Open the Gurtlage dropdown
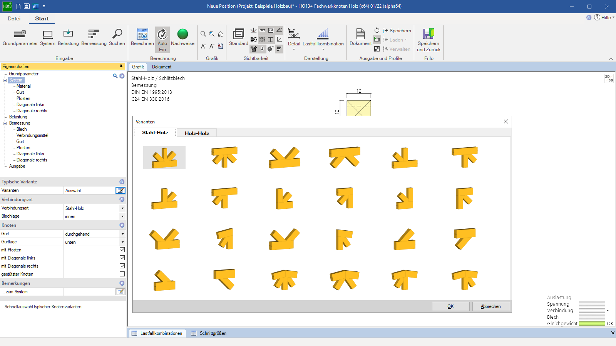 tap(122, 242)
